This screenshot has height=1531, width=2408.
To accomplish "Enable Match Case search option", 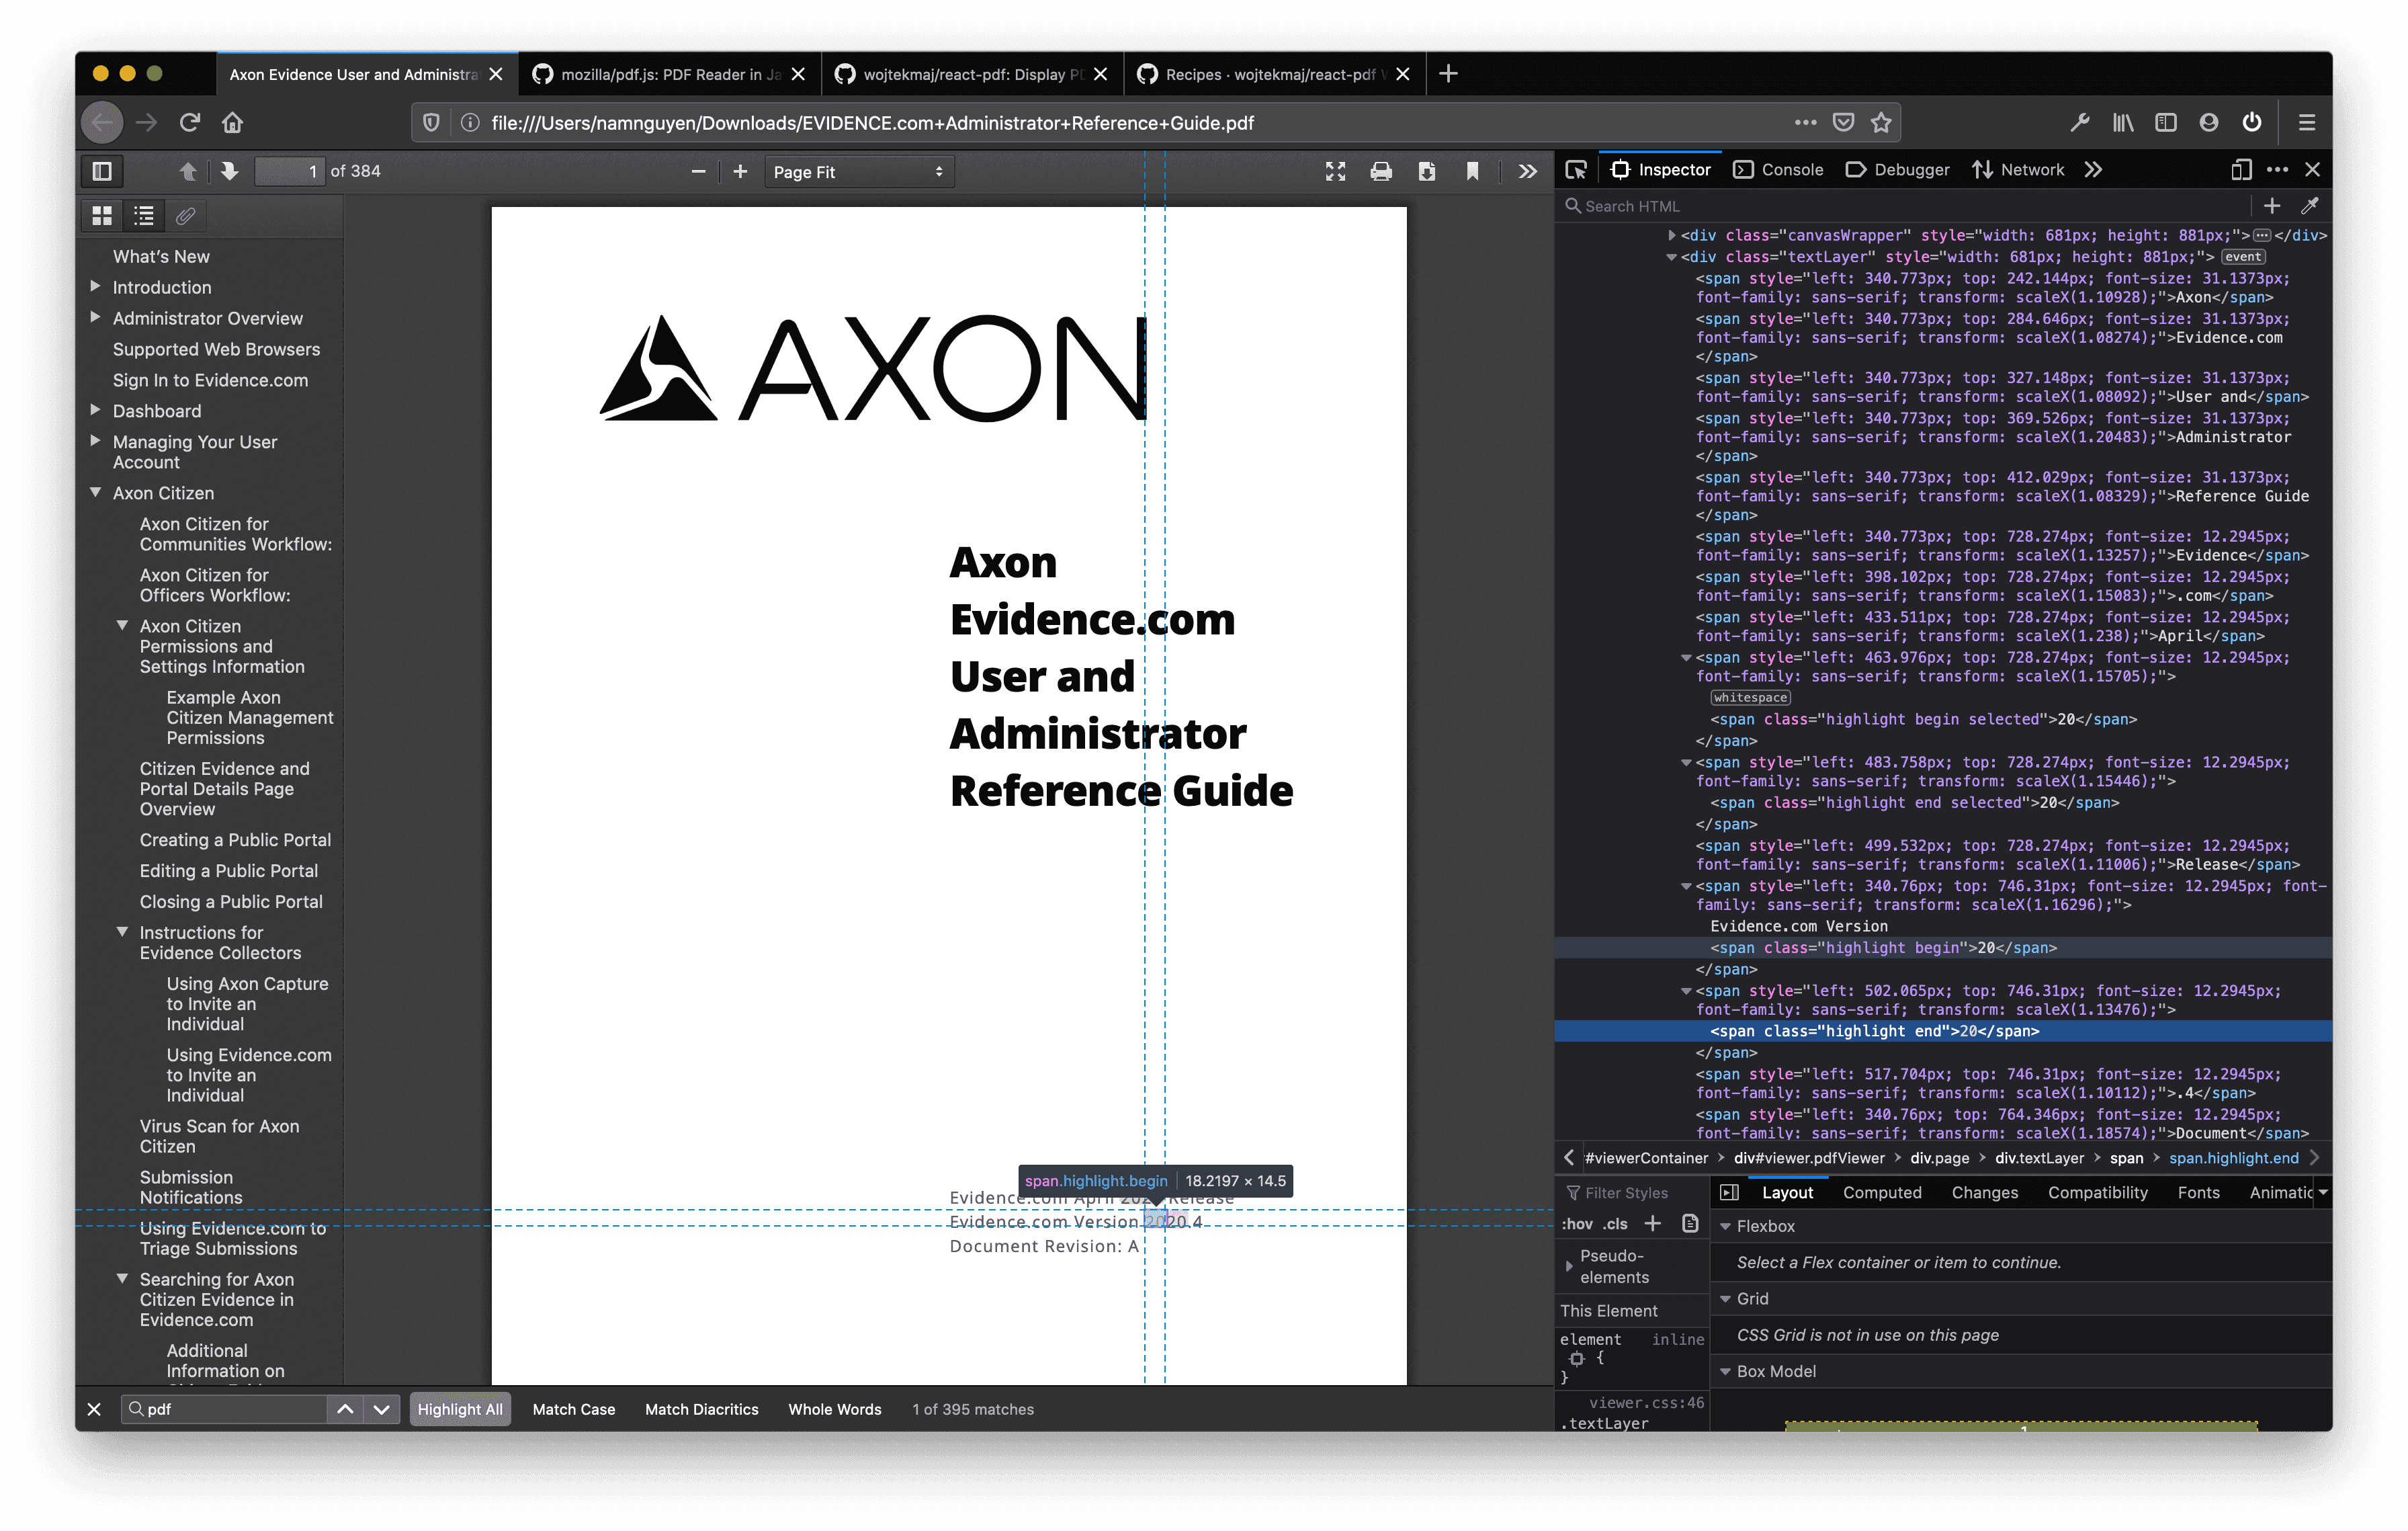I will pyautogui.click(x=573, y=1409).
